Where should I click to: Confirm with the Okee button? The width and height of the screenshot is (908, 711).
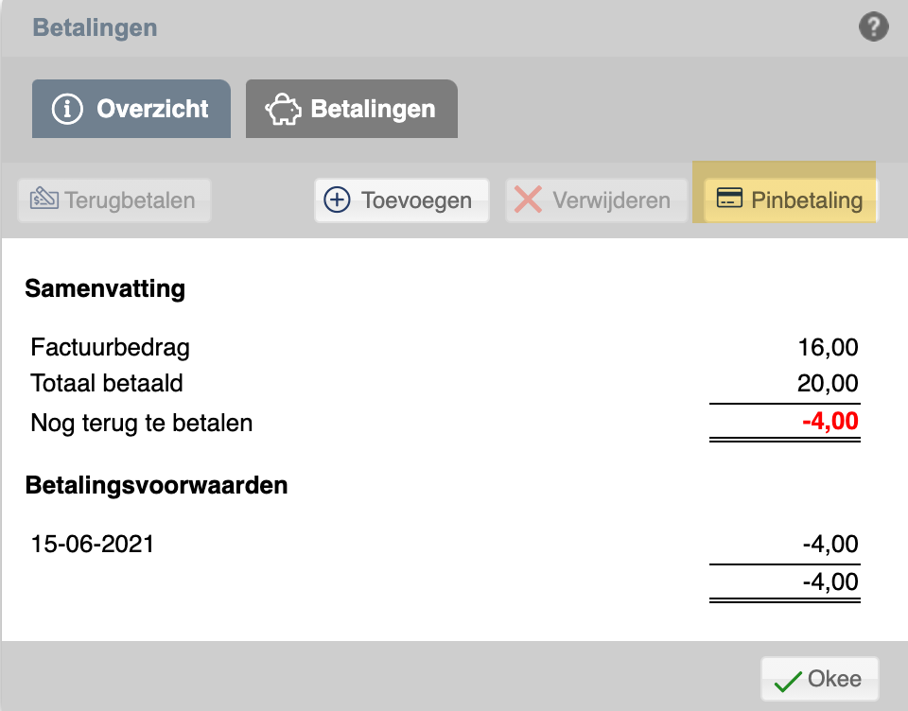(819, 679)
